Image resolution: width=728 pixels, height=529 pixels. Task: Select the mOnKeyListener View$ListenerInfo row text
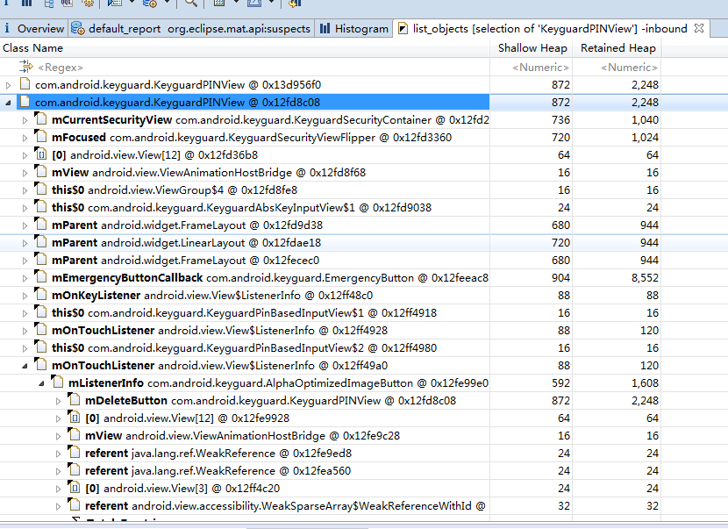[x=212, y=296]
